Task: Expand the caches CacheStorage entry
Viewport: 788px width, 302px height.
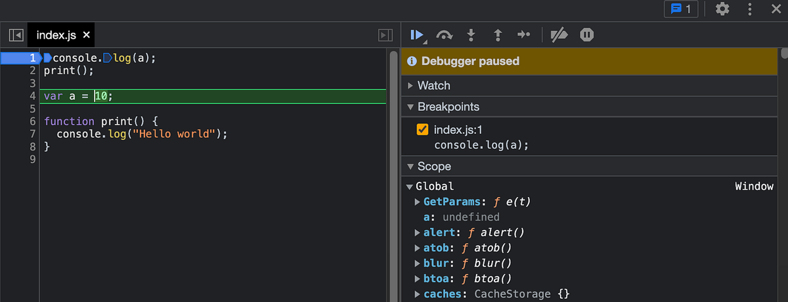Action: coord(418,294)
